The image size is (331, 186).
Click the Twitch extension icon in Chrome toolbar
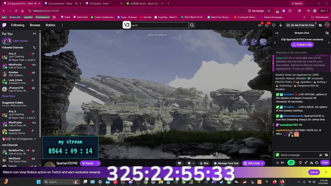284,11
